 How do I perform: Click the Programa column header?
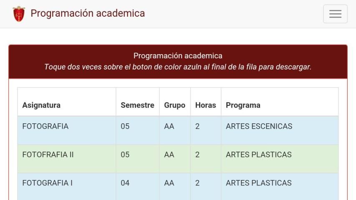pos(243,105)
